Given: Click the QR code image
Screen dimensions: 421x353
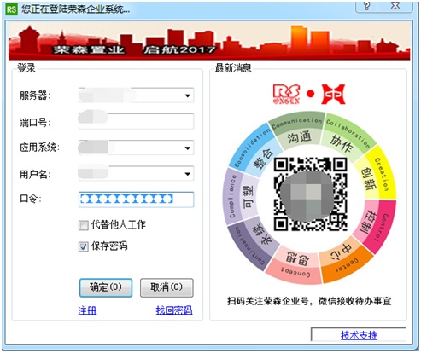Looking at the screenshot, I should (310, 194).
